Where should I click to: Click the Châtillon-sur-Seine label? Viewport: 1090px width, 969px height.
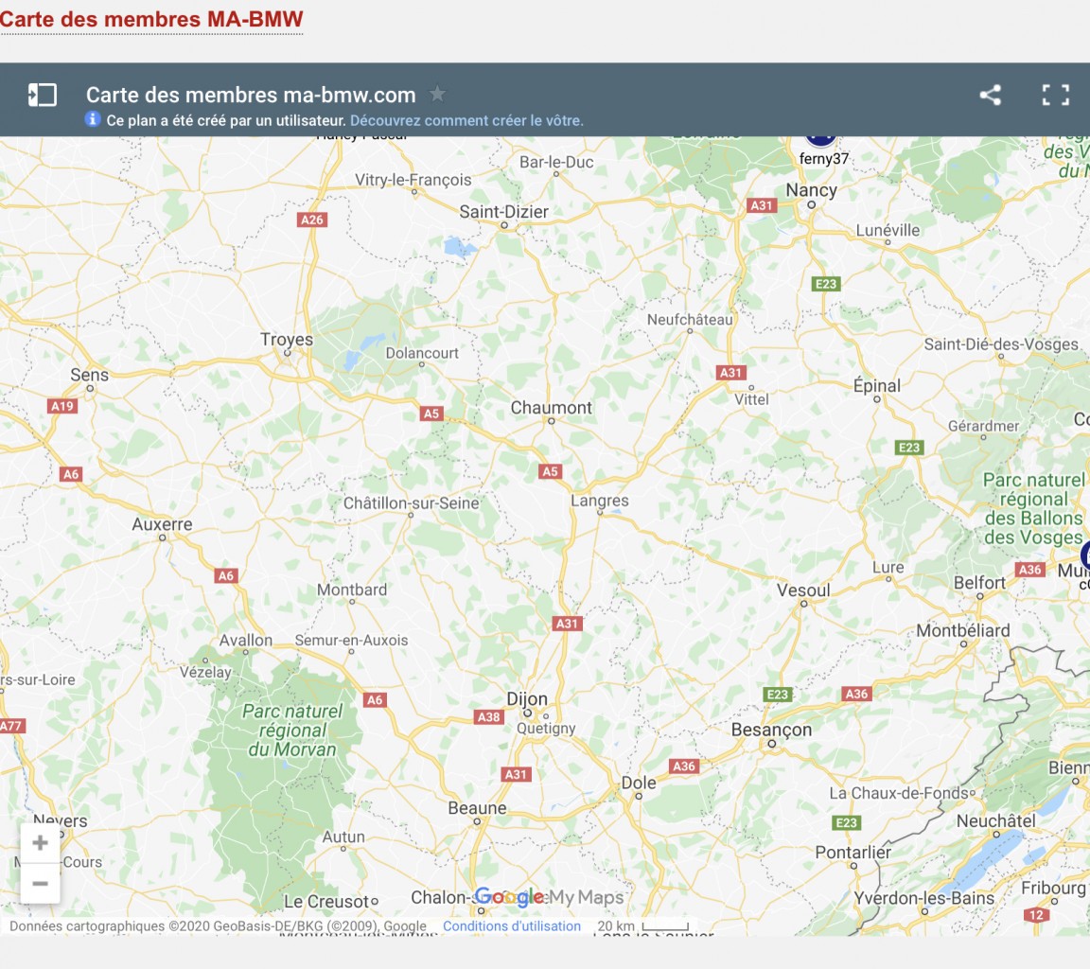(x=411, y=503)
